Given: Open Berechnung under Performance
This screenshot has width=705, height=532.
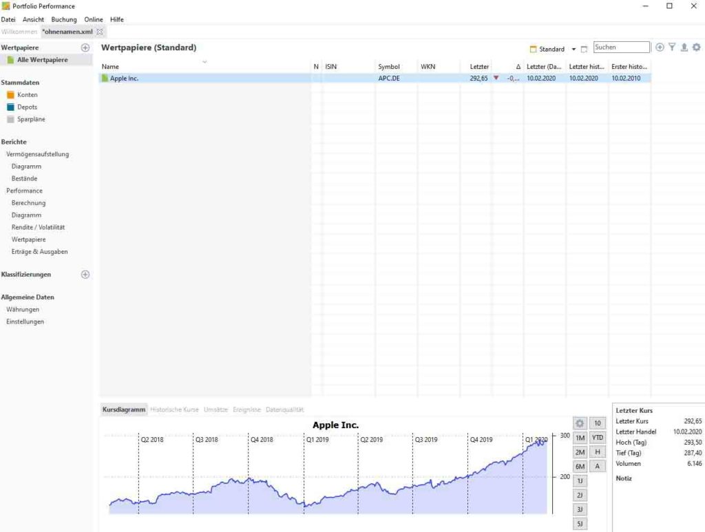Looking at the screenshot, I should [x=28, y=202].
